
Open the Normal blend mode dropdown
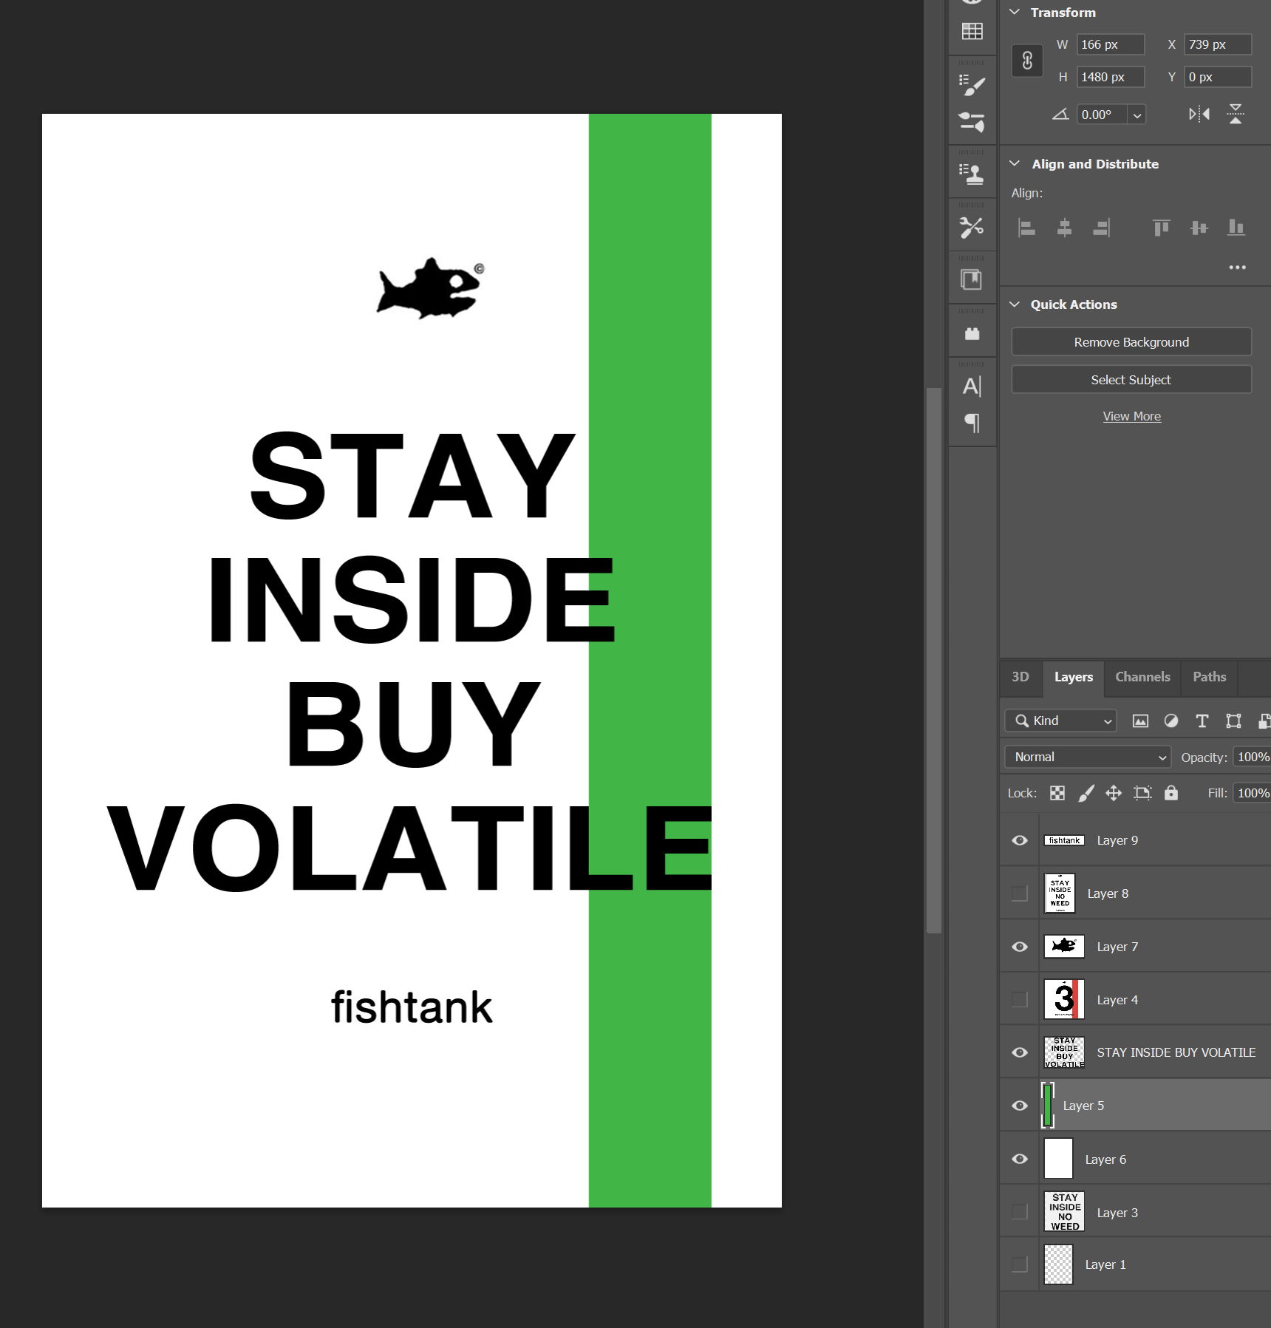tap(1088, 757)
